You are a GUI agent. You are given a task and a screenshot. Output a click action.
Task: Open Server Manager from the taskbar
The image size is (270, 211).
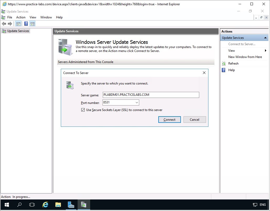pos(71,205)
